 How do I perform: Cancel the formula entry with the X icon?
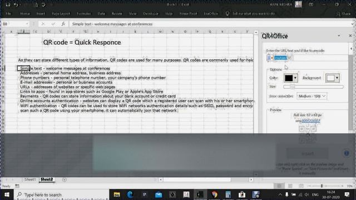(43, 24)
